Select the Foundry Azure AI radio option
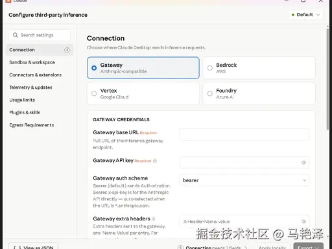 259,93
